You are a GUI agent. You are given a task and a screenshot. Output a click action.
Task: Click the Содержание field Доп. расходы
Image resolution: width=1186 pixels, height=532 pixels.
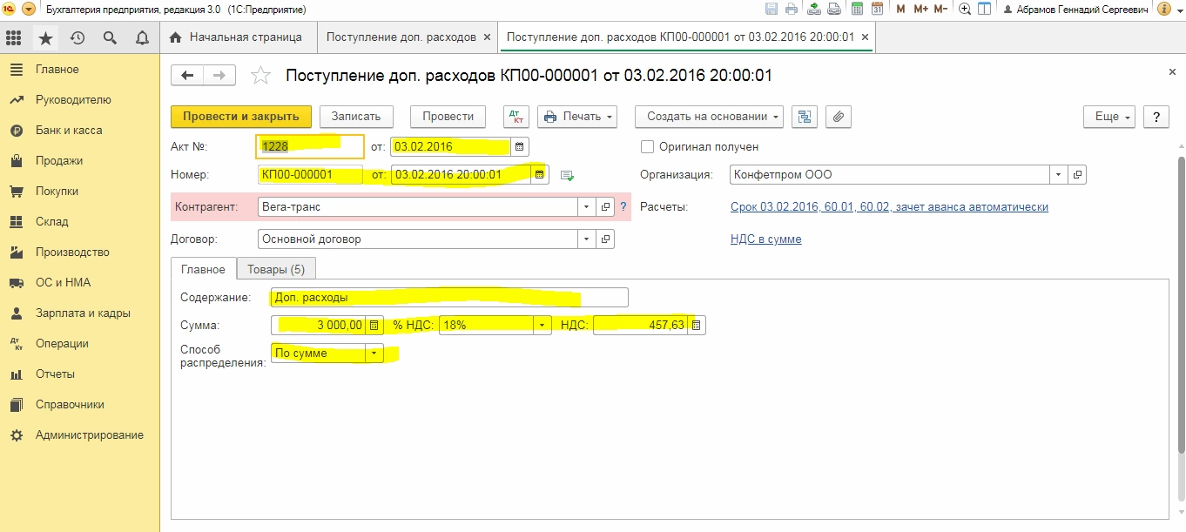point(449,298)
